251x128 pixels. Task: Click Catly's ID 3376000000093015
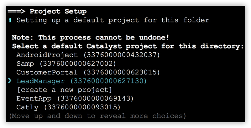(x=82, y=107)
